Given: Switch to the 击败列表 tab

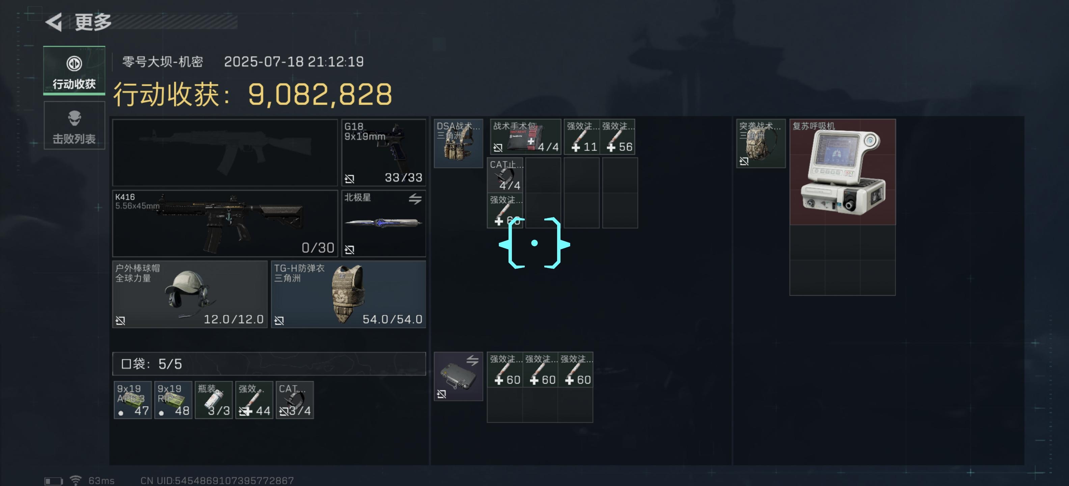Looking at the screenshot, I should 74,125.
